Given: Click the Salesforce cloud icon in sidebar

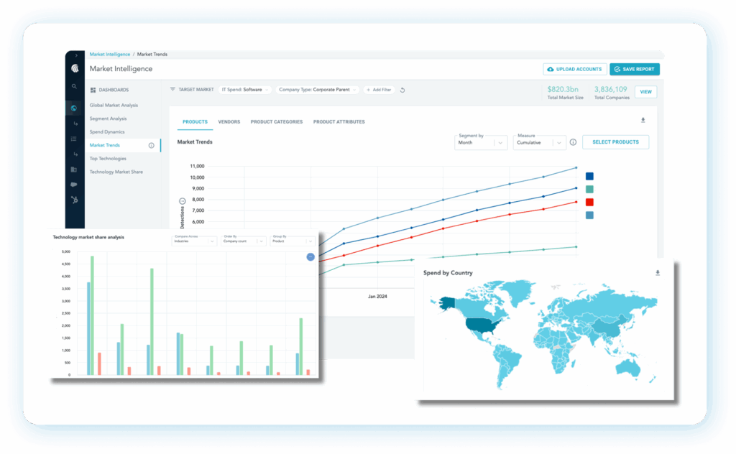Looking at the screenshot, I should pos(75,185).
